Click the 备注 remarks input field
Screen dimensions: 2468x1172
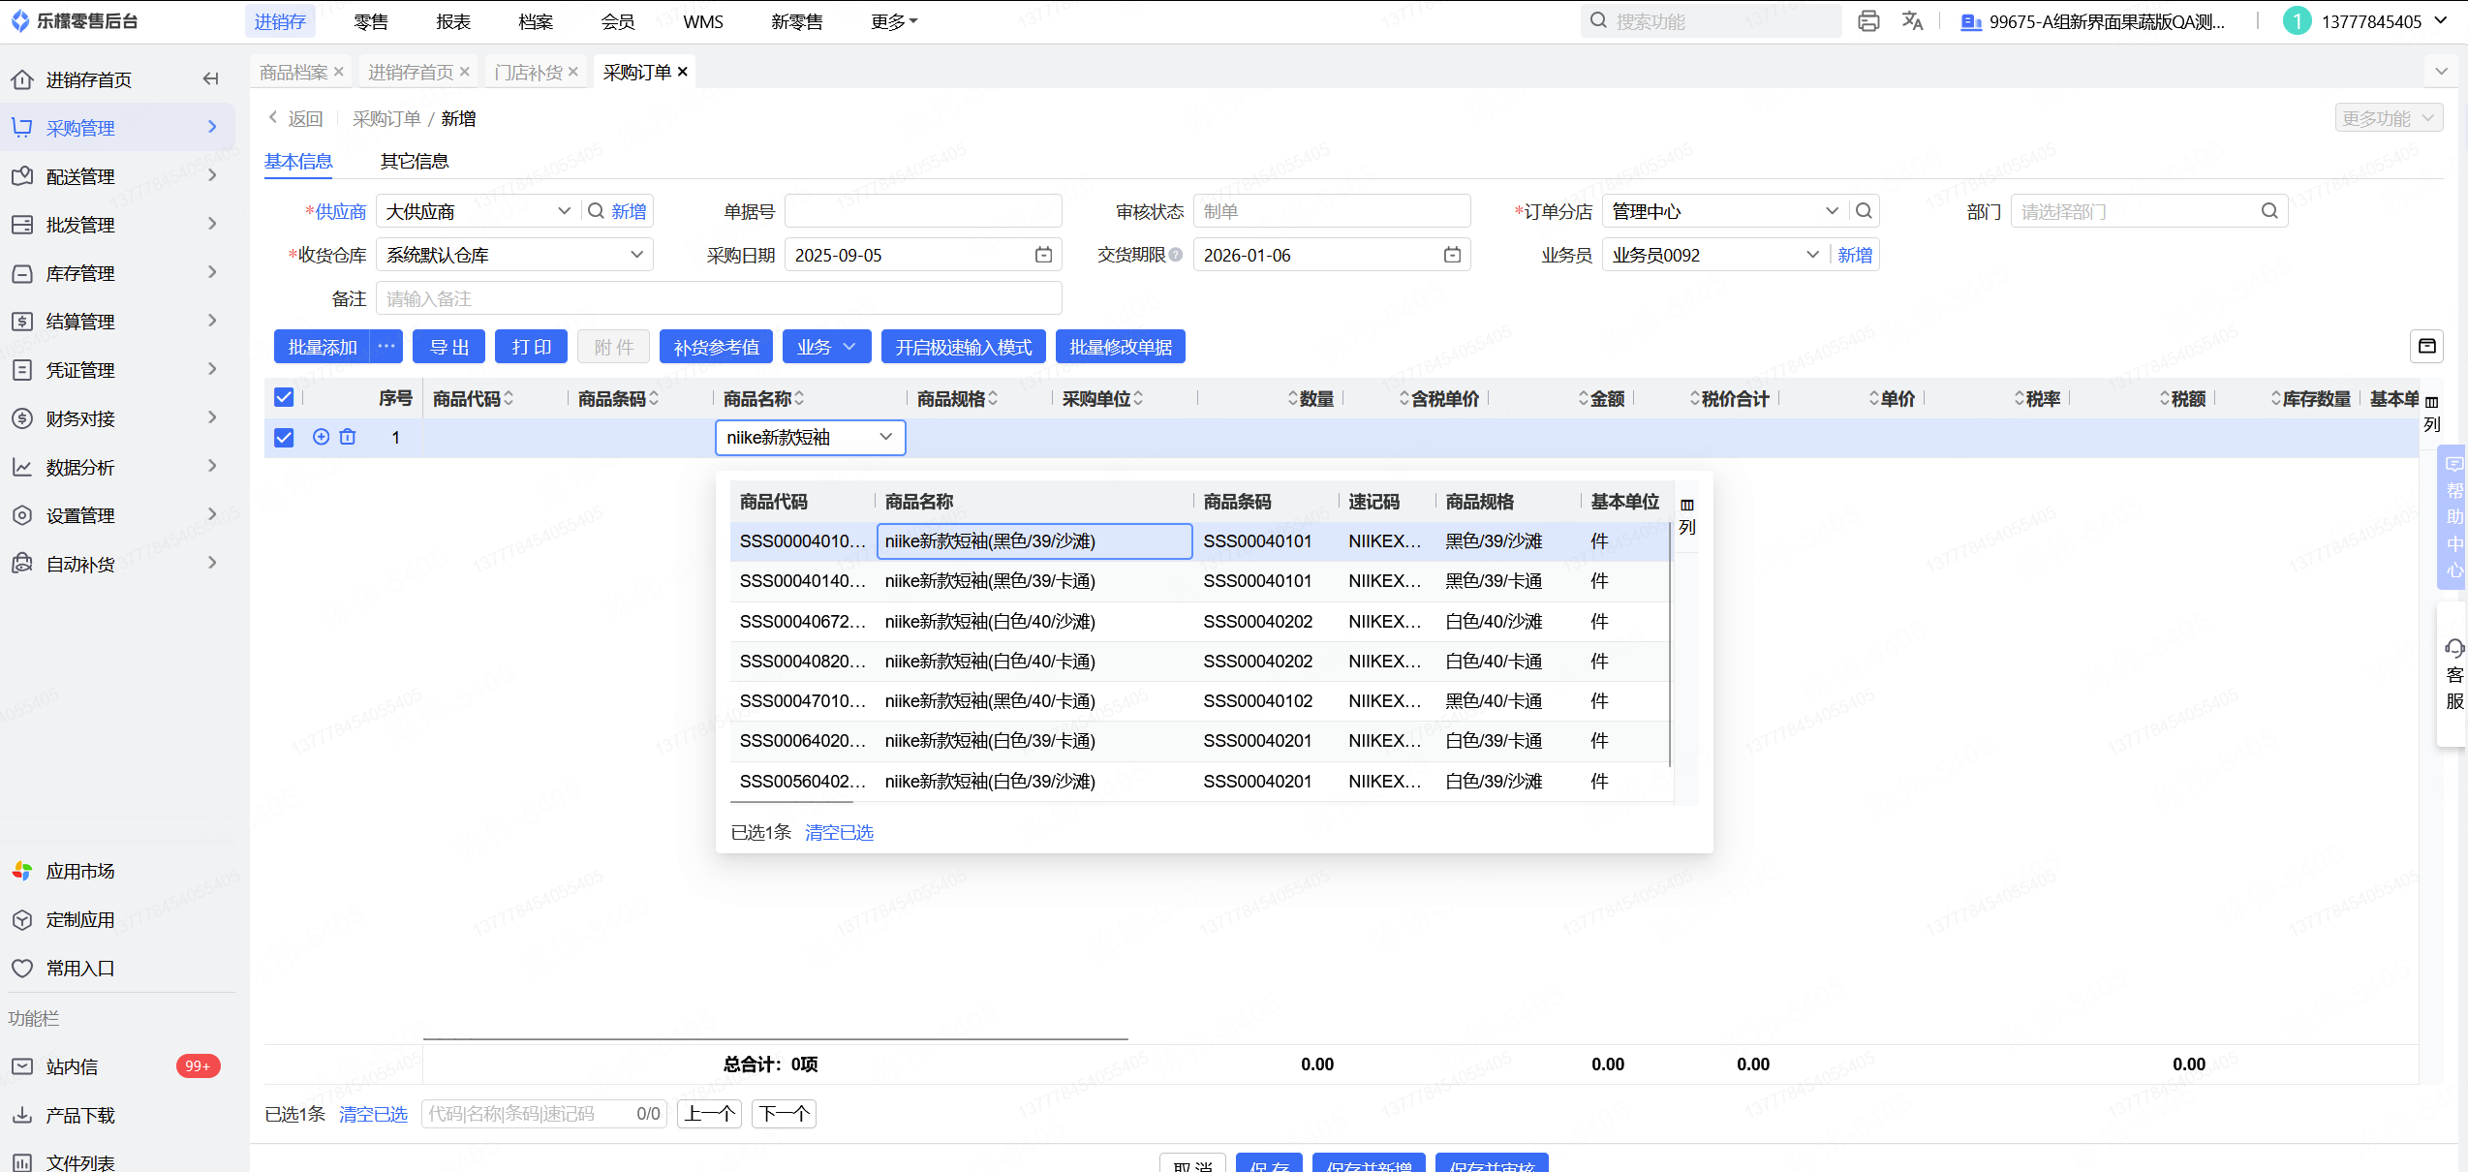(719, 298)
